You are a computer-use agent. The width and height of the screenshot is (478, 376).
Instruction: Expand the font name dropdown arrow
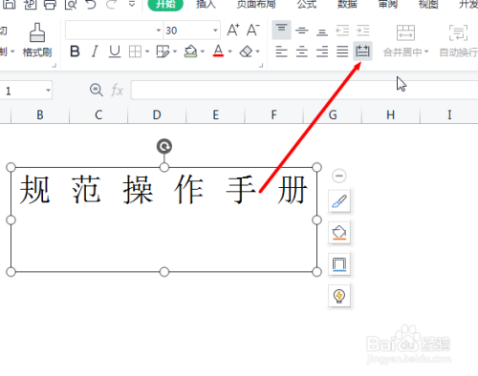pyautogui.click(x=159, y=31)
